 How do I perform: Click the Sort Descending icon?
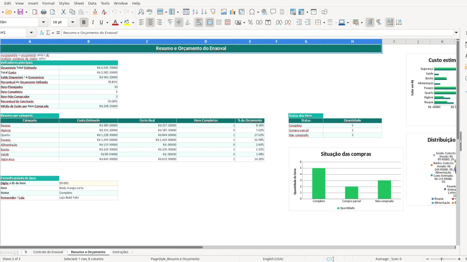(204, 12)
